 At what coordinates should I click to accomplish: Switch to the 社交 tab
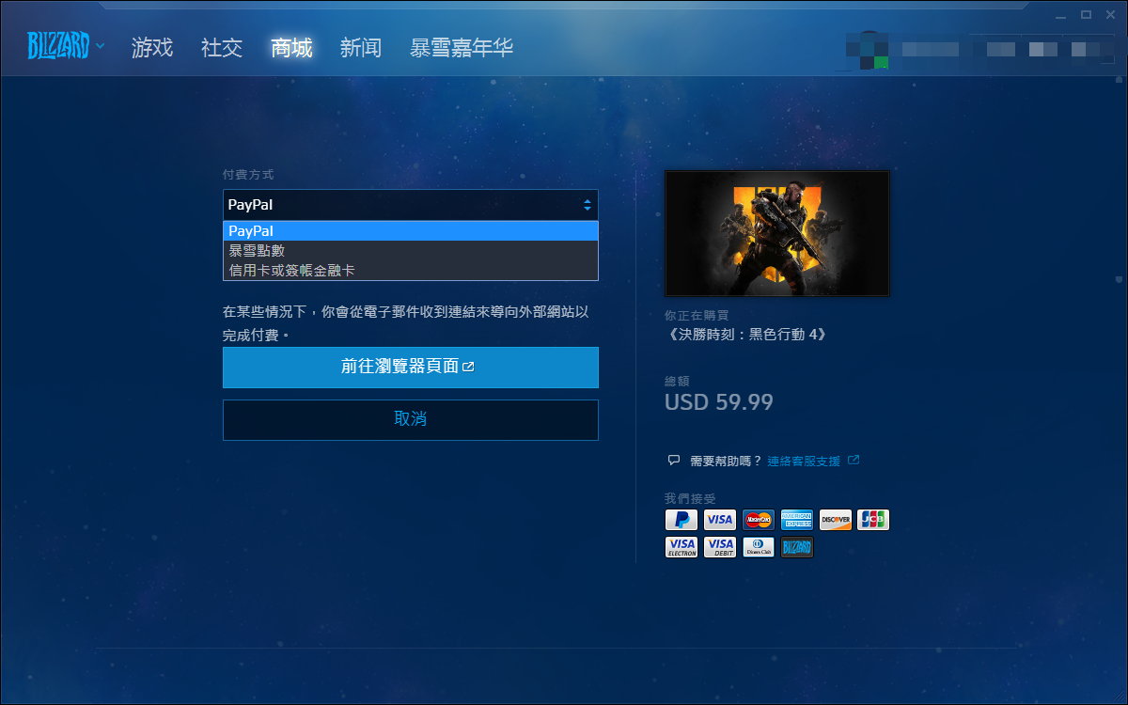pos(222,48)
